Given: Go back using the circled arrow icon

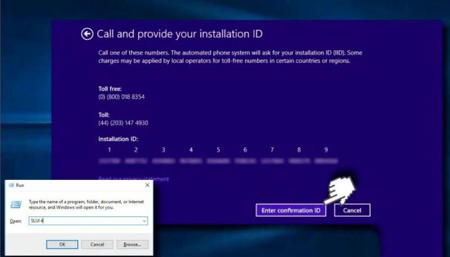Looking at the screenshot, I should (87, 34).
